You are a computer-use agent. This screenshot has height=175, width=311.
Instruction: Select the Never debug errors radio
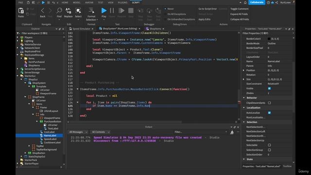pos(165,9)
